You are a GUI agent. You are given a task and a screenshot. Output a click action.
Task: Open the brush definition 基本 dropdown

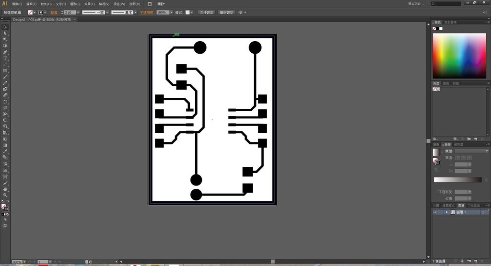[x=136, y=12]
